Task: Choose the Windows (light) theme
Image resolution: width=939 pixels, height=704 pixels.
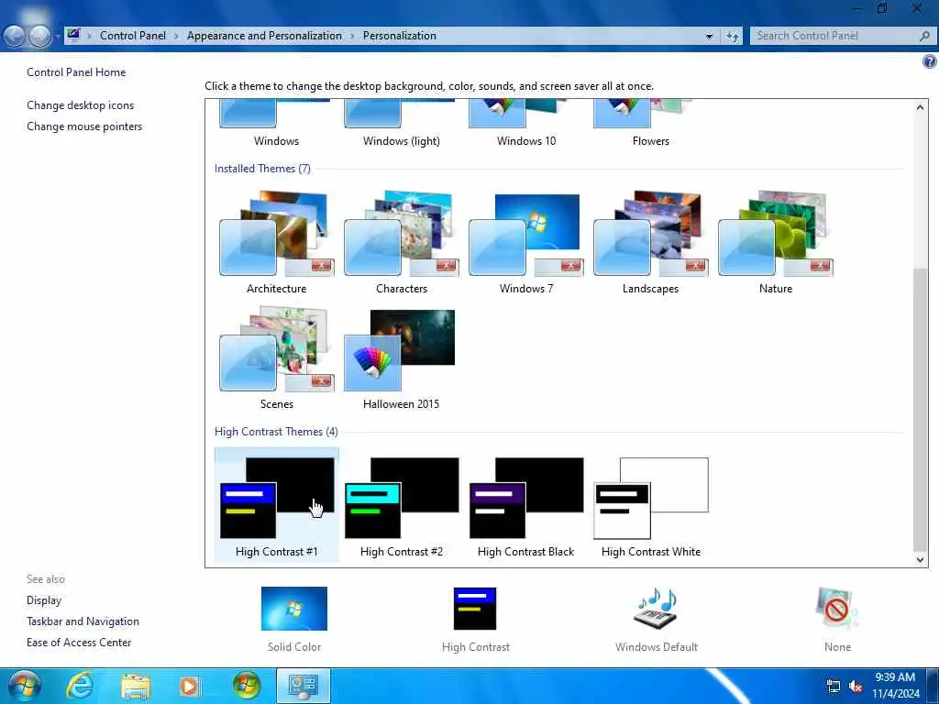Action: (x=402, y=125)
